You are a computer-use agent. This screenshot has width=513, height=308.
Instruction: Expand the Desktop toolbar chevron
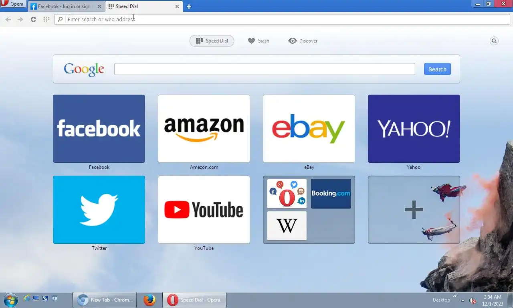(455, 296)
